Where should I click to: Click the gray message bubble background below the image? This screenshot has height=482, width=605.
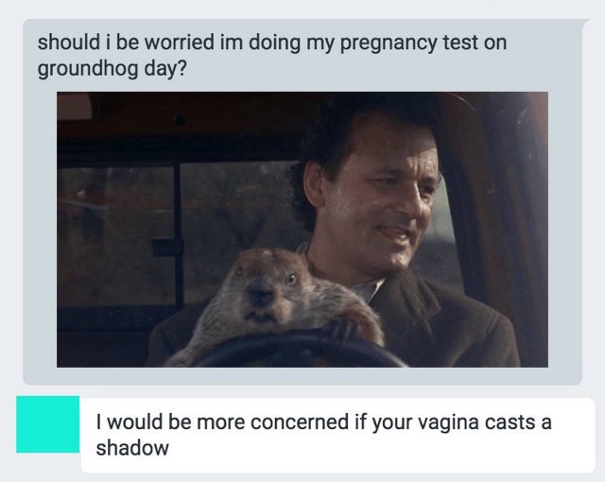[302, 376]
